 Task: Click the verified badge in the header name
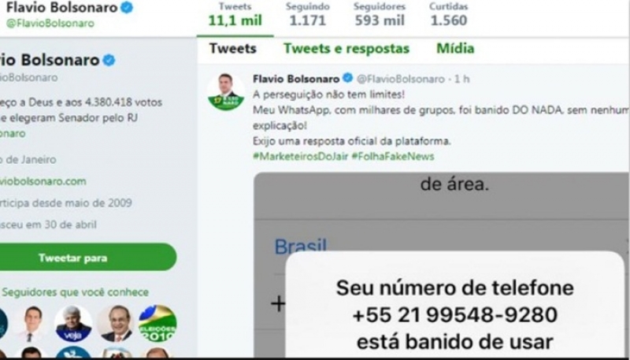click(127, 7)
